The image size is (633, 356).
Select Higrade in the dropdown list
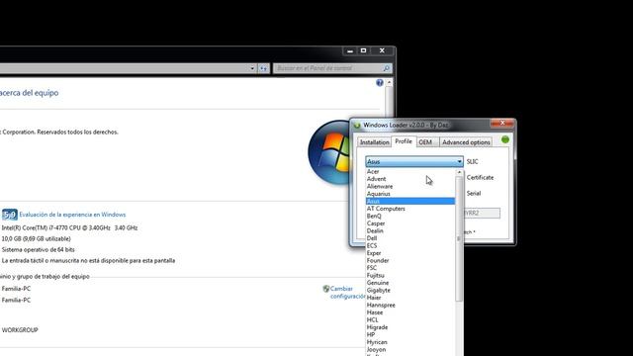[x=410, y=327]
